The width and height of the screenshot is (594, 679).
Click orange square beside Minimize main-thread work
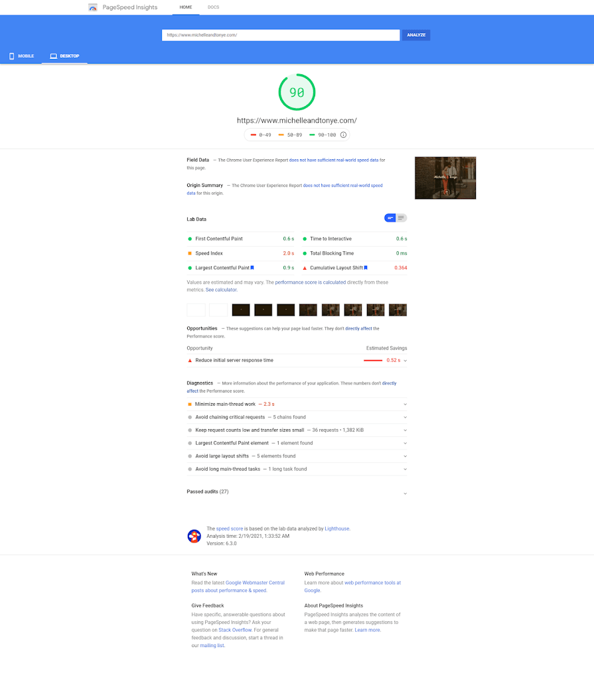tap(189, 404)
